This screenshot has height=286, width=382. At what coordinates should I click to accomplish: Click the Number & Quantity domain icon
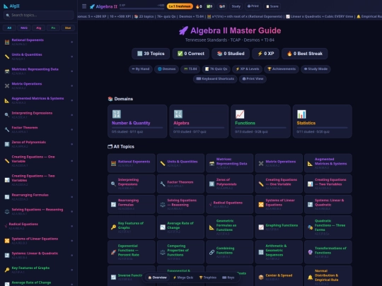[117, 114]
